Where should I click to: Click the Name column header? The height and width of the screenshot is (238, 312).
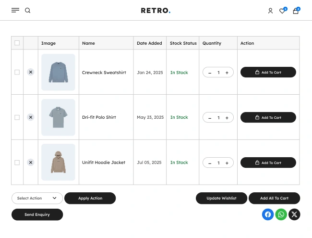coord(88,43)
